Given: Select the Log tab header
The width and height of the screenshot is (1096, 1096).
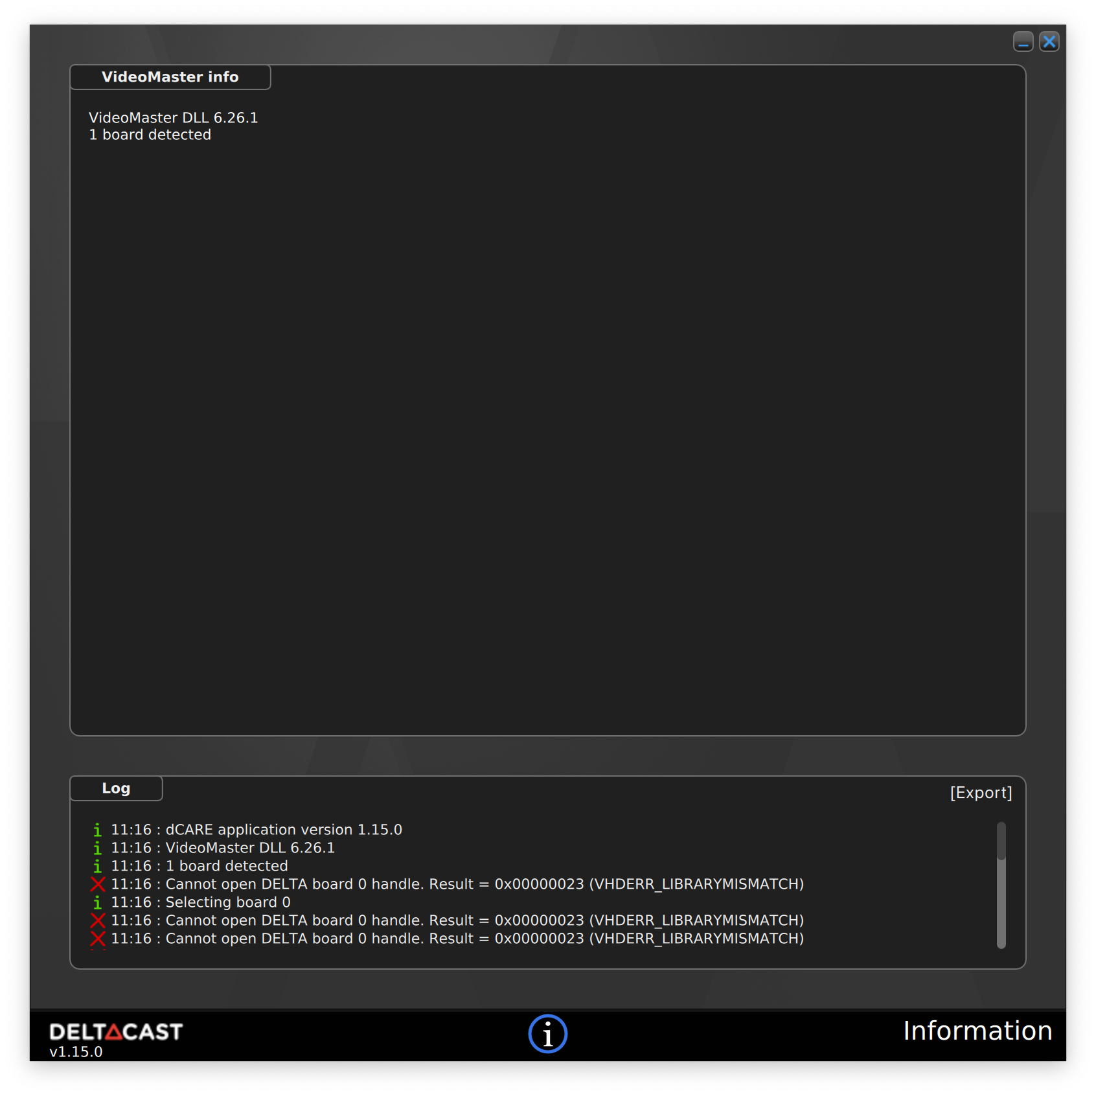Looking at the screenshot, I should tap(116, 788).
